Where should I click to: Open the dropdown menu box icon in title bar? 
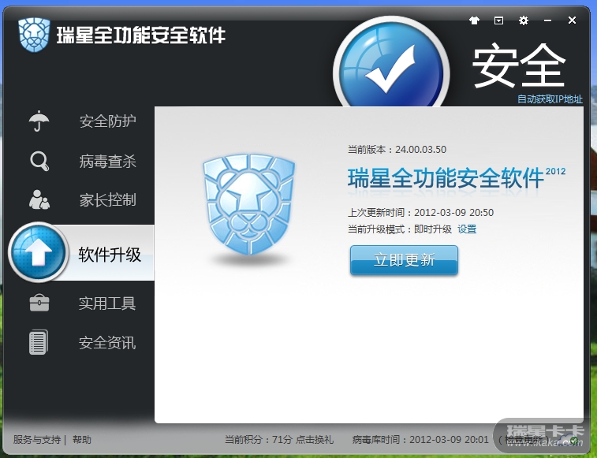tap(498, 20)
